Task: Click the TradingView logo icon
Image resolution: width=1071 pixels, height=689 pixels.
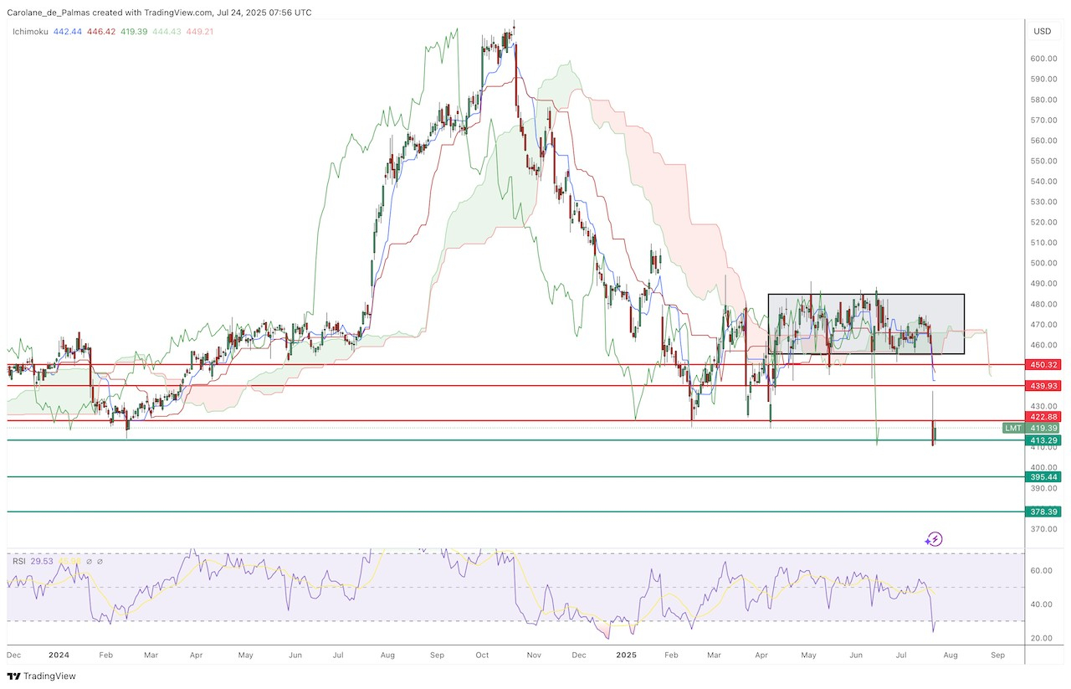Action: 13,676
